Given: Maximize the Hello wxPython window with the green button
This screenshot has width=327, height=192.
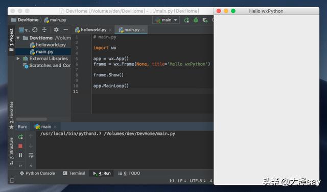Looking at the screenshot, I should coord(233,11).
